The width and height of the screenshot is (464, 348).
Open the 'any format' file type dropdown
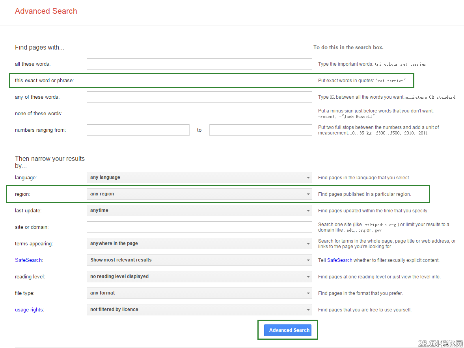(199, 293)
